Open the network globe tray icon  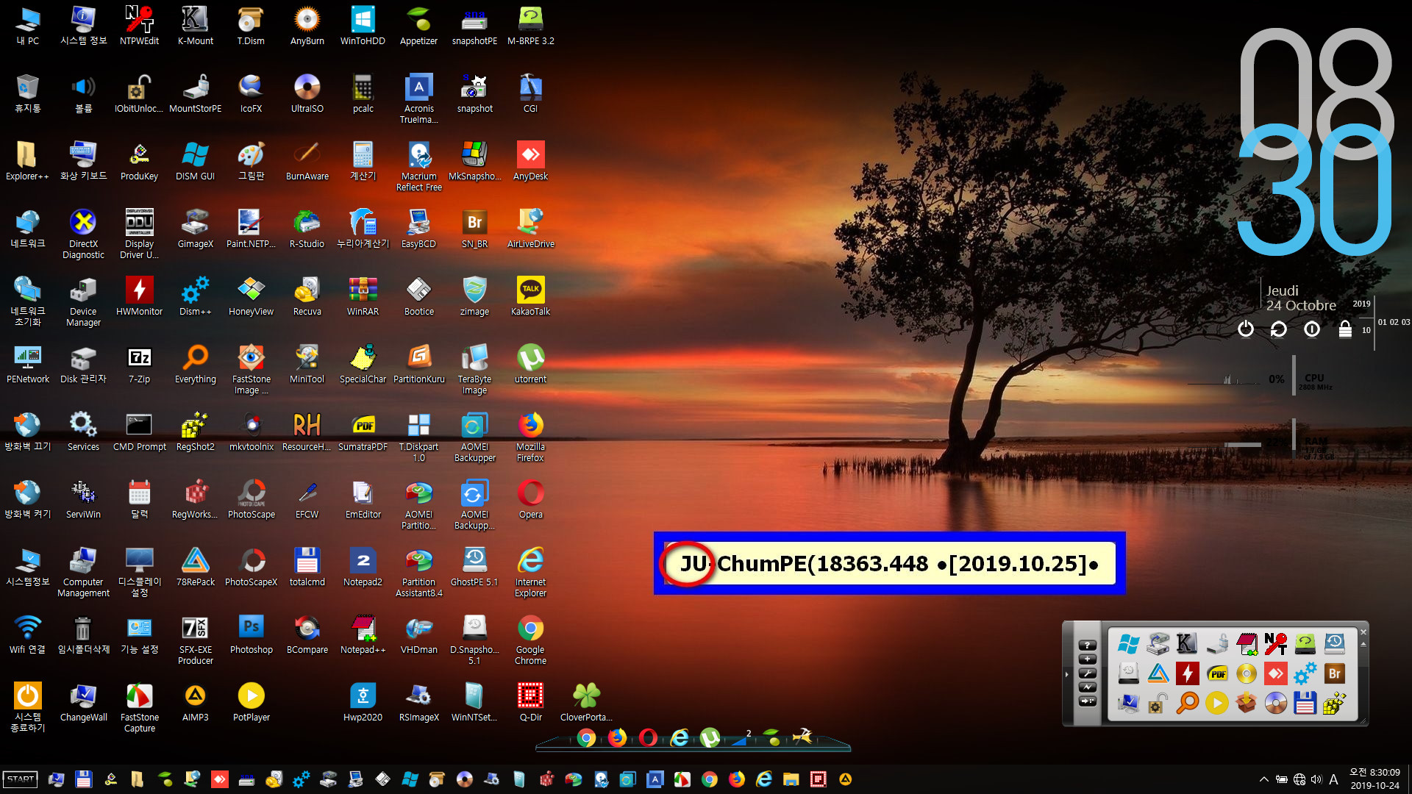1299,779
